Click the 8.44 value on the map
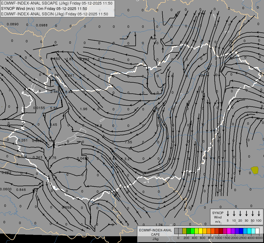This screenshot has height=243, width=264. click(x=69, y=92)
